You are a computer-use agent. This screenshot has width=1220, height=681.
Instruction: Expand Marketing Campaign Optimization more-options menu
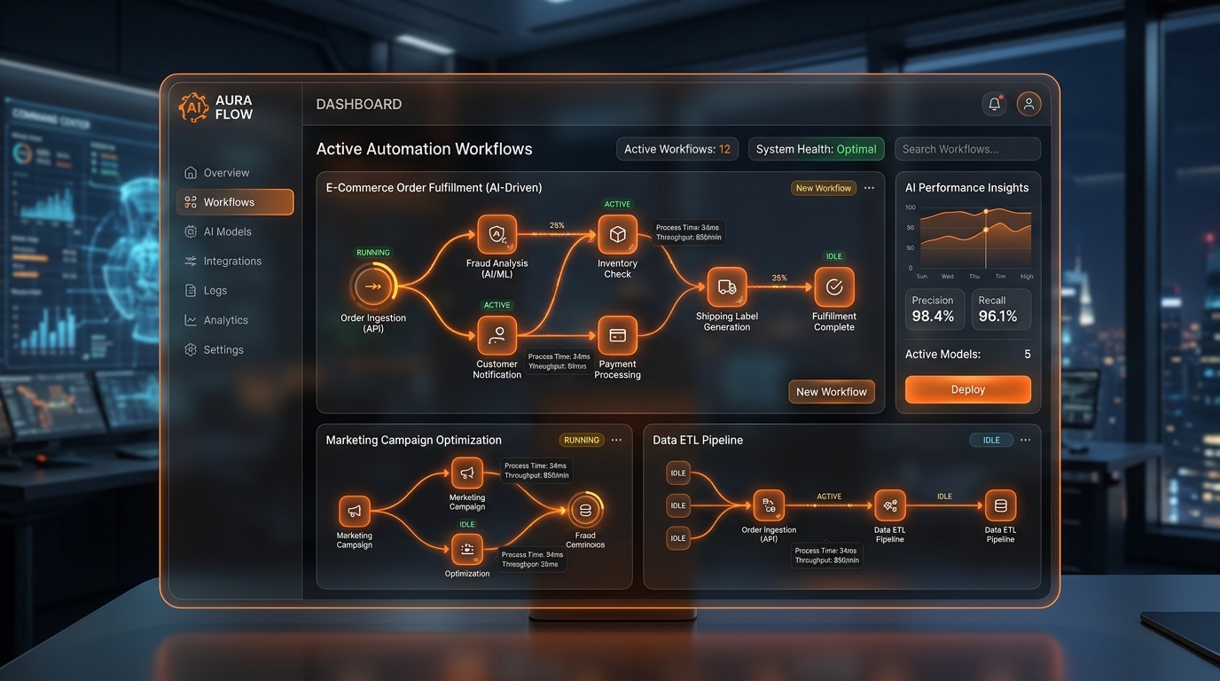(616, 440)
